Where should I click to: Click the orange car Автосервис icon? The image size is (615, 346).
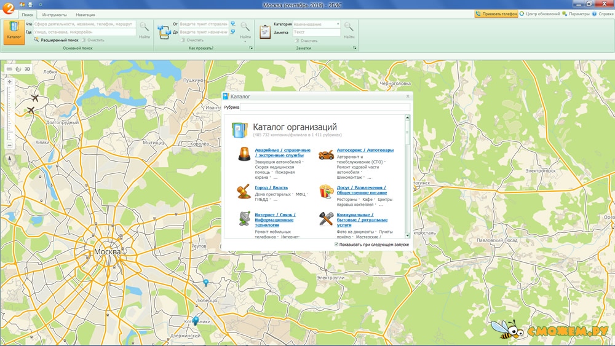pyautogui.click(x=326, y=154)
